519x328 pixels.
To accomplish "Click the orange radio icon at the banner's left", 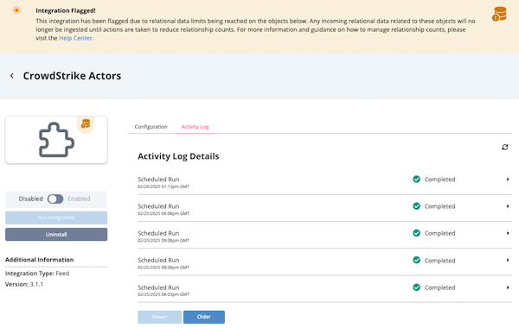I will pos(16,10).
